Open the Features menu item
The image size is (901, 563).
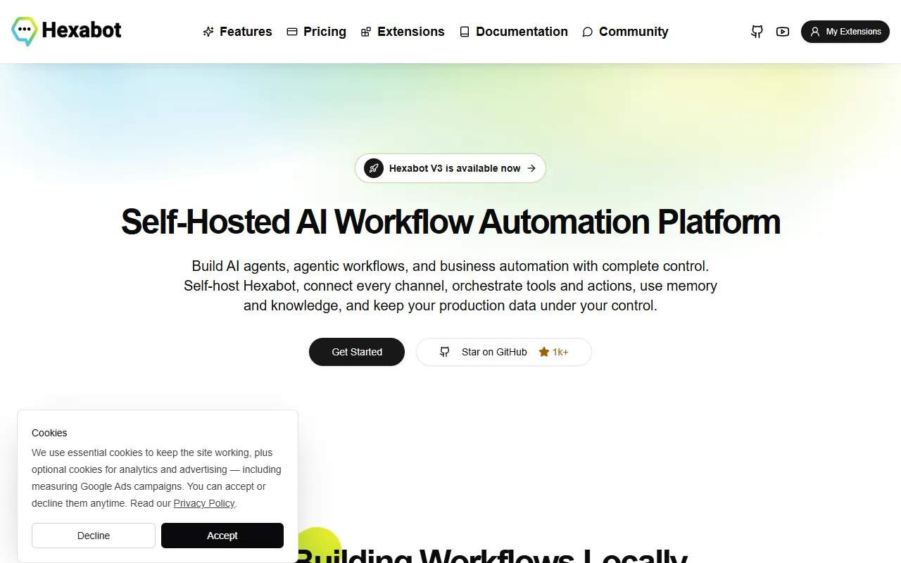[237, 32]
